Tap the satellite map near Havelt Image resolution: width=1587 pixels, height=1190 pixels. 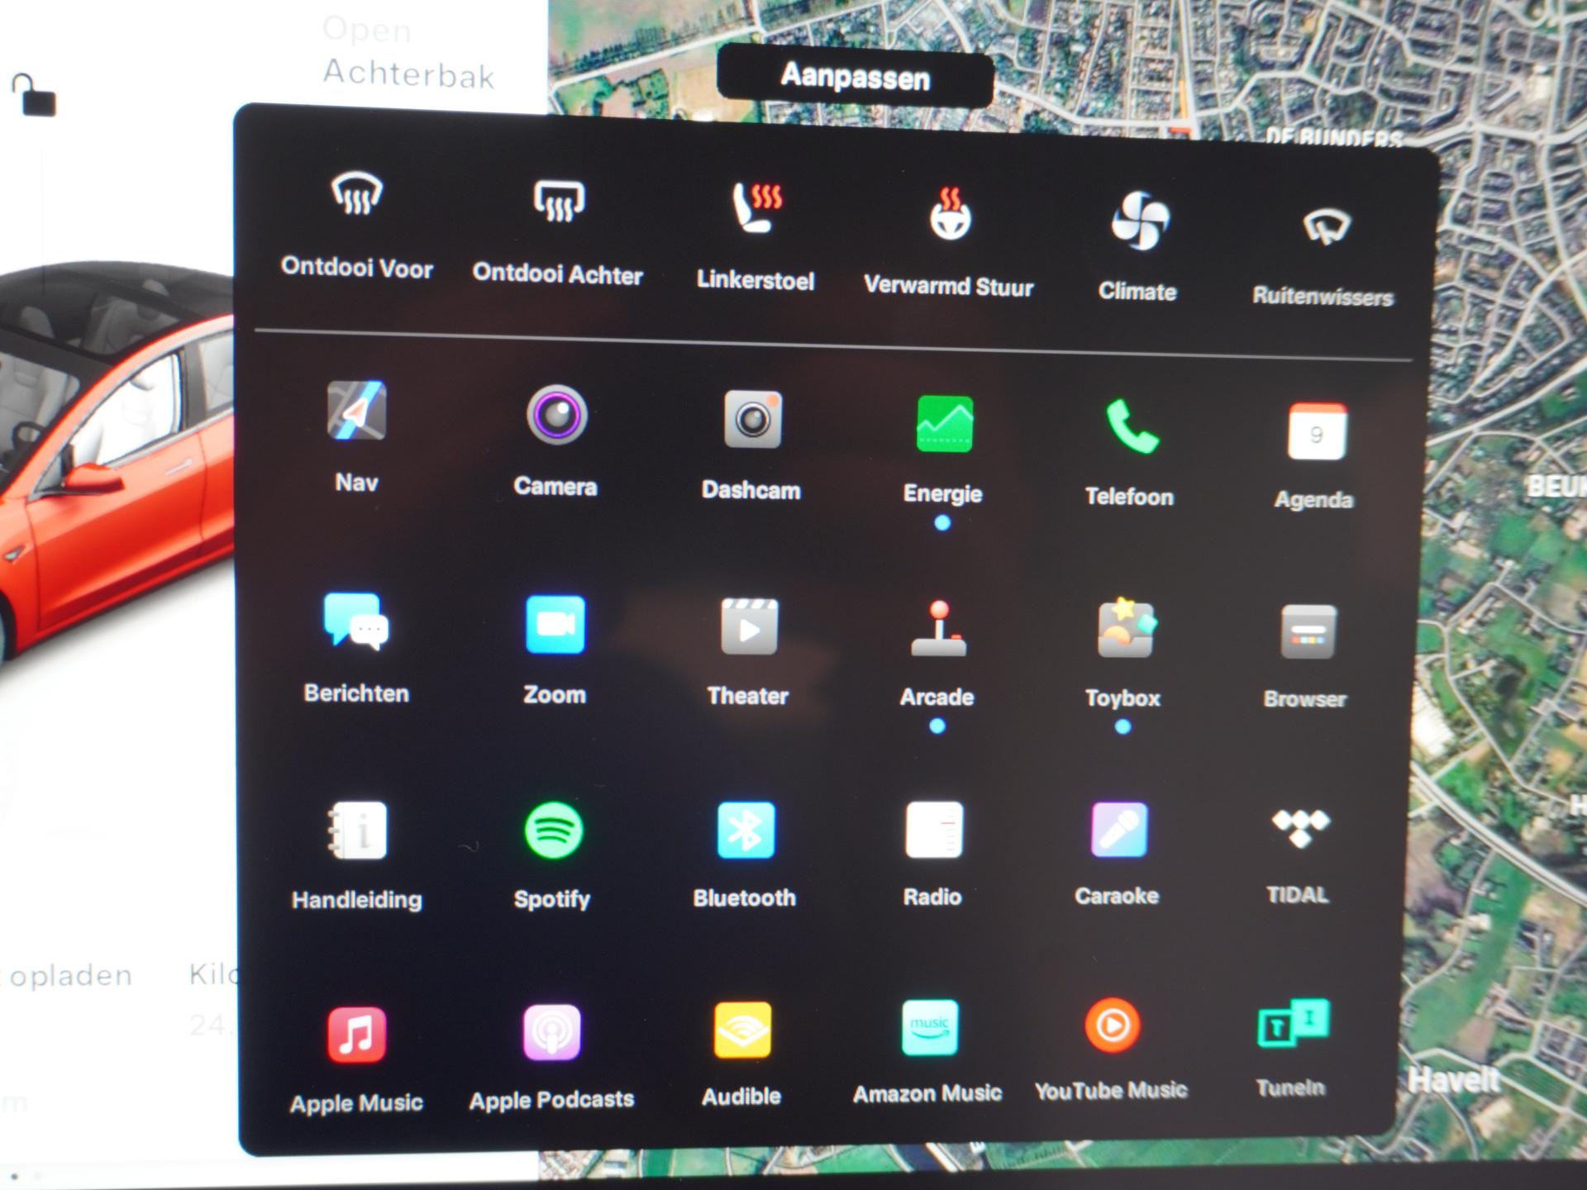[x=1454, y=1079]
